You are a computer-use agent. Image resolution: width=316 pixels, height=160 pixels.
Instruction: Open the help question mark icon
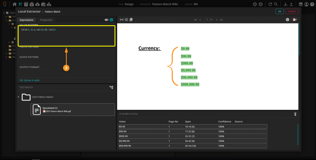pyautogui.click(x=312, y=4)
